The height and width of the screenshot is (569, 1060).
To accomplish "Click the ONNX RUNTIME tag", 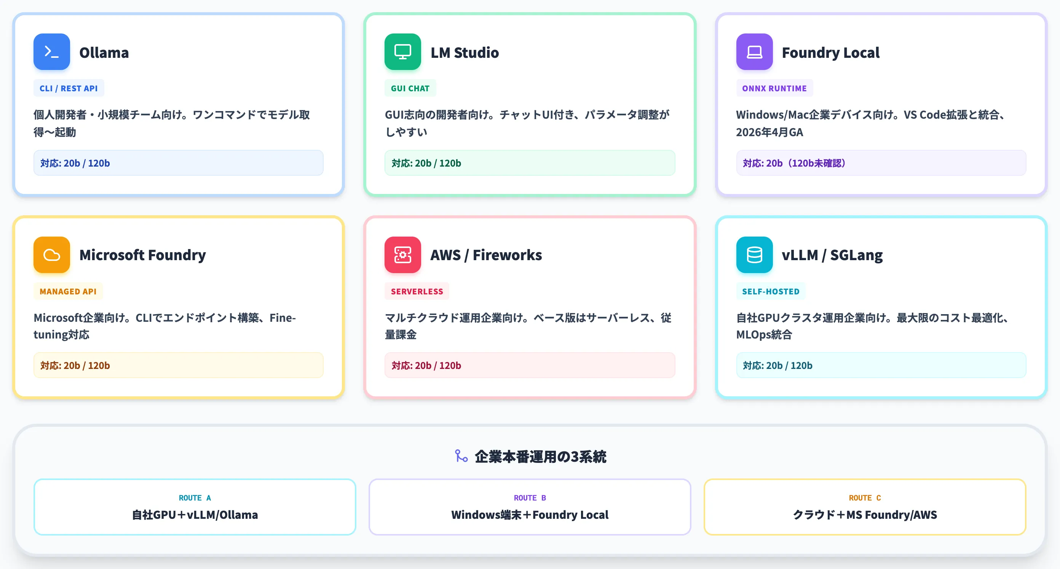I will pyautogui.click(x=774, y=88).
